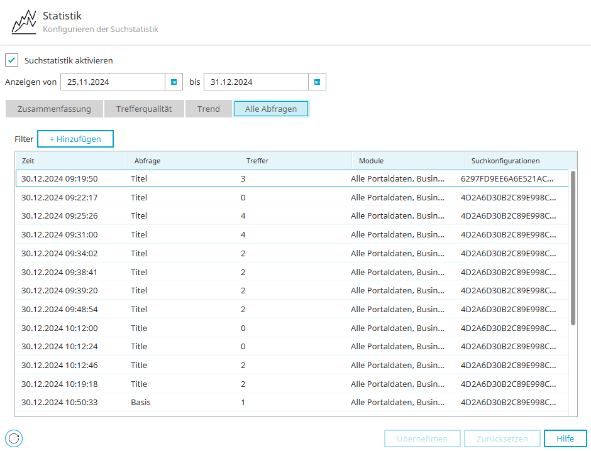Select the Trend tab
Viewport: 591px width, 451px height.
click(209, 109)
